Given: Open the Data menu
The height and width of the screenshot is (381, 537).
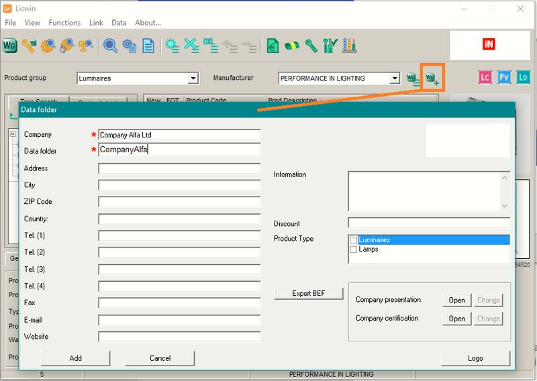Looking at the screenshot, I should 119,23.
